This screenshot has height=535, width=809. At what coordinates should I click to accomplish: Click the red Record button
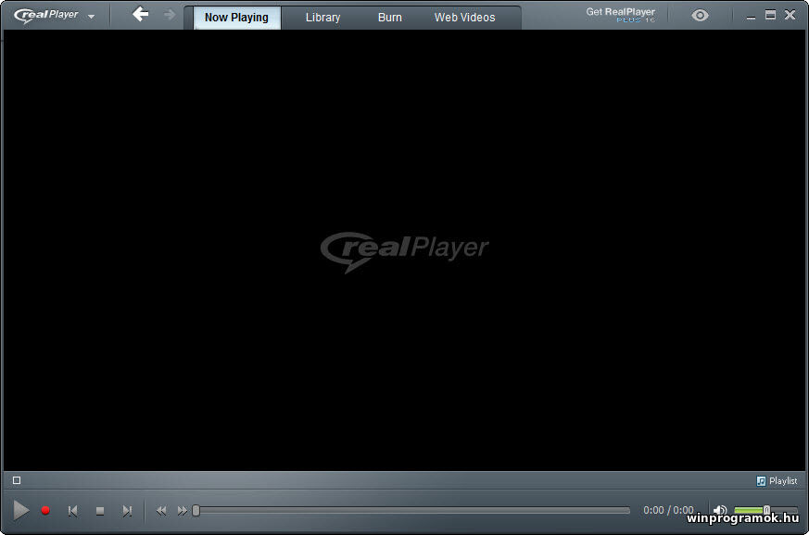click(x=45, y=511)
